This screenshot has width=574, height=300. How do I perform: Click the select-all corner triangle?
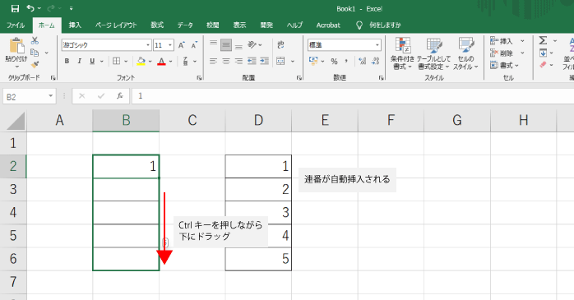pos(15,121)
